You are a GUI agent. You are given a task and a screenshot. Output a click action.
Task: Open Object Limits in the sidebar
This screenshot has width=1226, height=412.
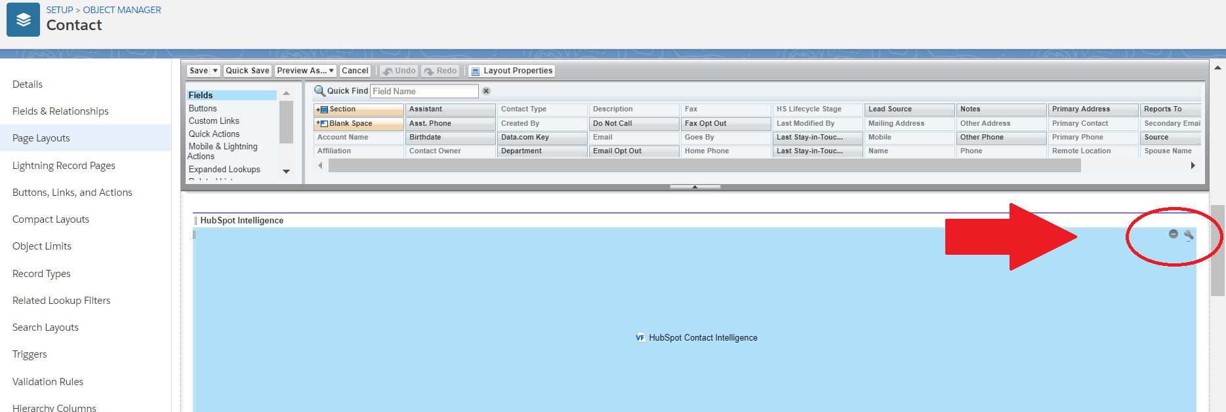(x=42, y=246)
